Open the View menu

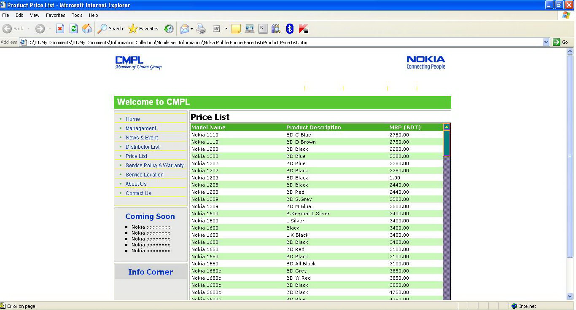(35, 15)
